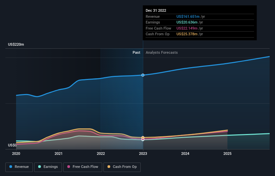Click the US$25.378m cash from op value
The image size is (275, 176).
[187, 34]
